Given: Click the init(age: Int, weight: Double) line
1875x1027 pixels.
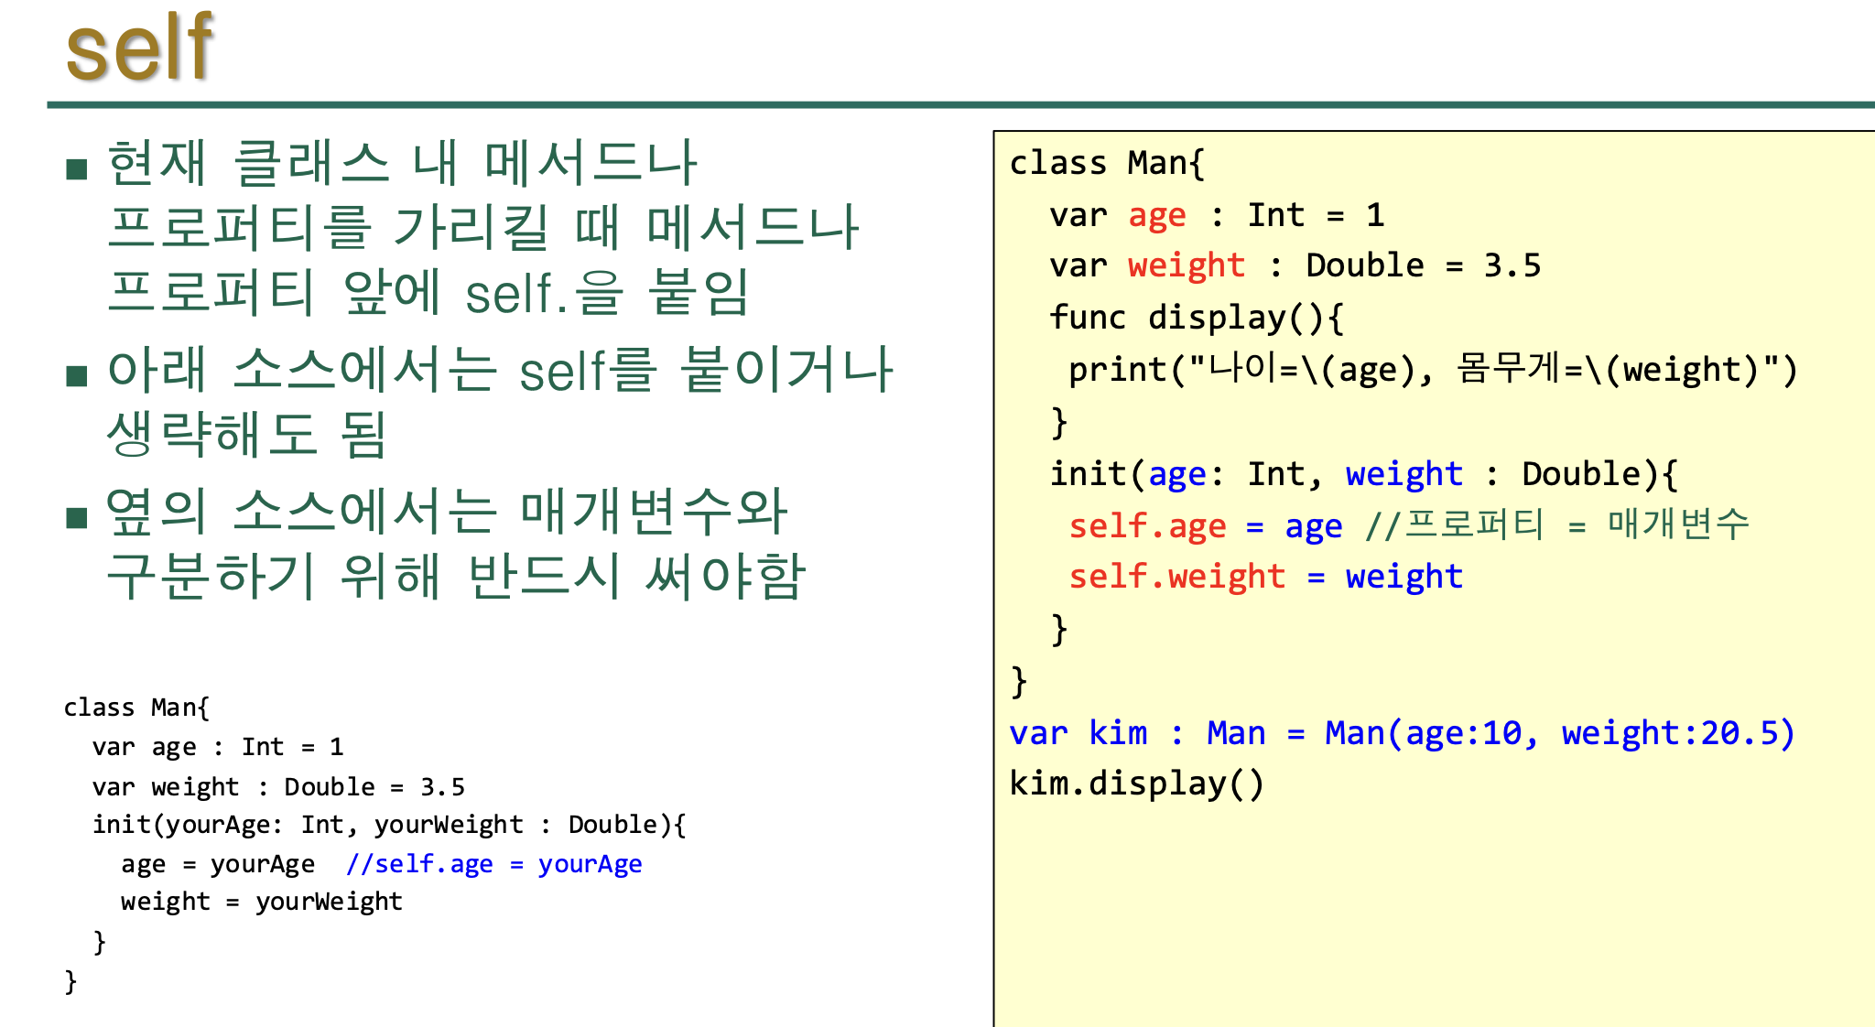Looking at the screenshot, I should [x=1363, y=474].
